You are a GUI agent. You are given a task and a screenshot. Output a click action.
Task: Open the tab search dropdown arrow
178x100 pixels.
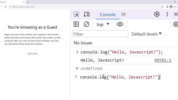[164, 2]
